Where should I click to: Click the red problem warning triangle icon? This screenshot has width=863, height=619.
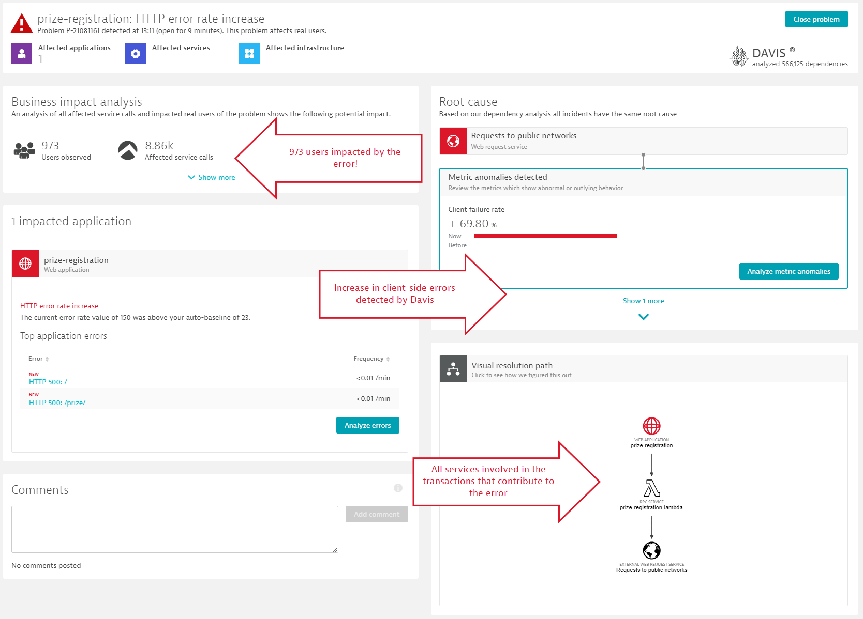[x=22, y=23]
